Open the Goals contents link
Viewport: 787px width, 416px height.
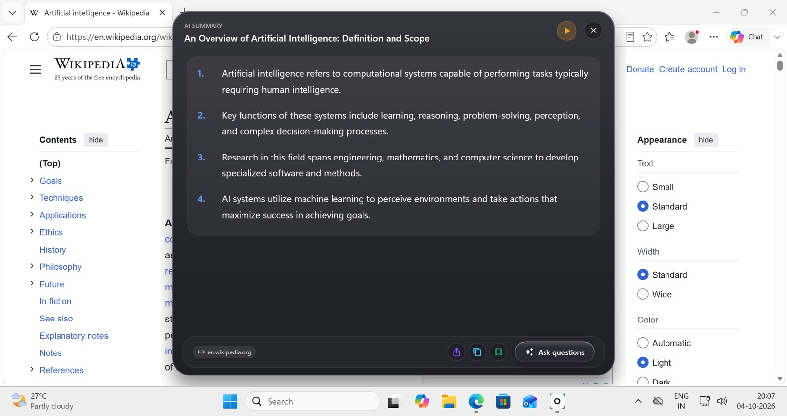point(51,181)
